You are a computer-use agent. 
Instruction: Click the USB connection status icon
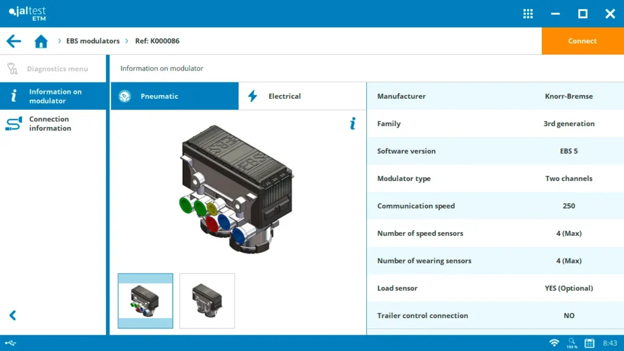[x=10, y=343]
